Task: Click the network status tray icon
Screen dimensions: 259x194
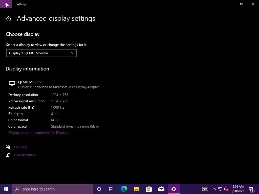Action: click(220, 189)
